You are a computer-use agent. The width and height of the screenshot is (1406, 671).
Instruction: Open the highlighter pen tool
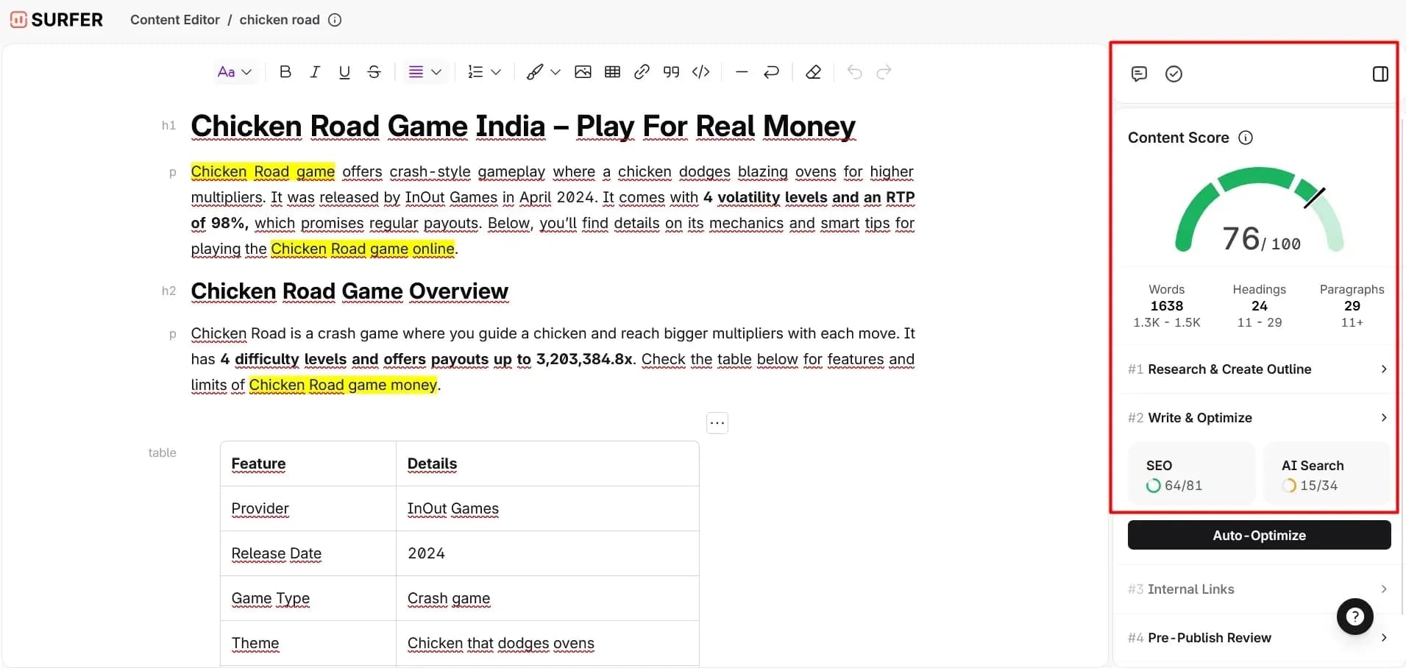[x=535, y=72]
